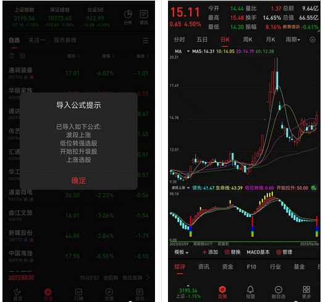323x302 pixels.
Task: Confirm the formula import dialog with 确定
Action: point(78,181)
